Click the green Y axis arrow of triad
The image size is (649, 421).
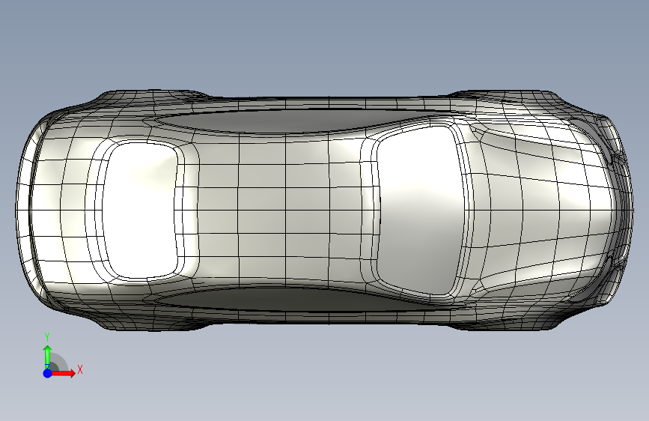(48, 357)
